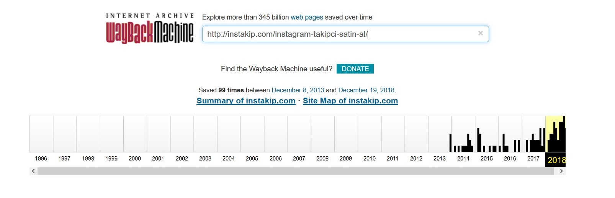The width and height of the screenshot is (615, 198).
Task: Select the year 2005 in the timeline
Action: (x=252, y=158)
